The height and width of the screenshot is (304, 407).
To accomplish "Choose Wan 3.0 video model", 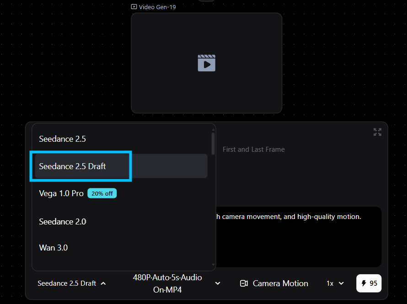I will click(x=121, y=247).
